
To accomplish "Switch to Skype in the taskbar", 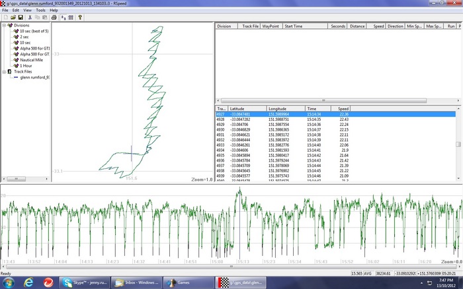I will pos(84,282).
